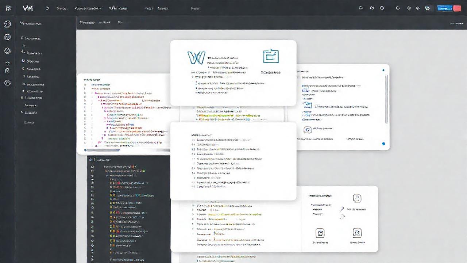Click blue dot at right card's bottom corner
The width and height of the screenshot is (467, 263).
pyautogui.click(x=383, y=144)
